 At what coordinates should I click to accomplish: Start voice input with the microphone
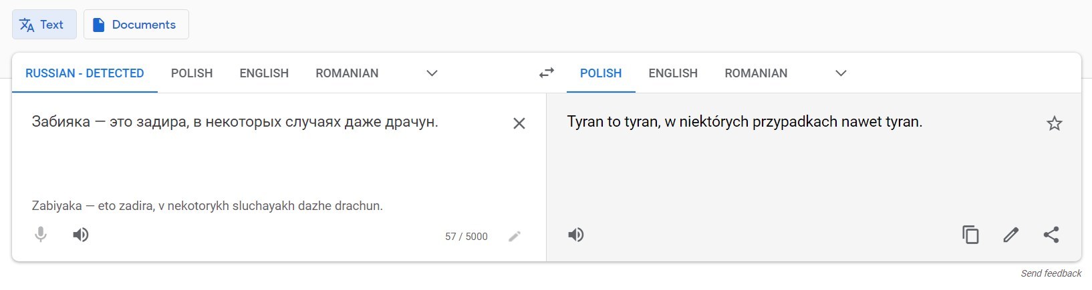coord(41,235)
